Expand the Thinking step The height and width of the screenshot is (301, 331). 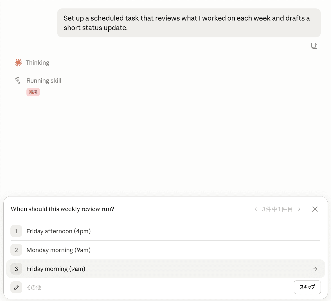[37, 63]
